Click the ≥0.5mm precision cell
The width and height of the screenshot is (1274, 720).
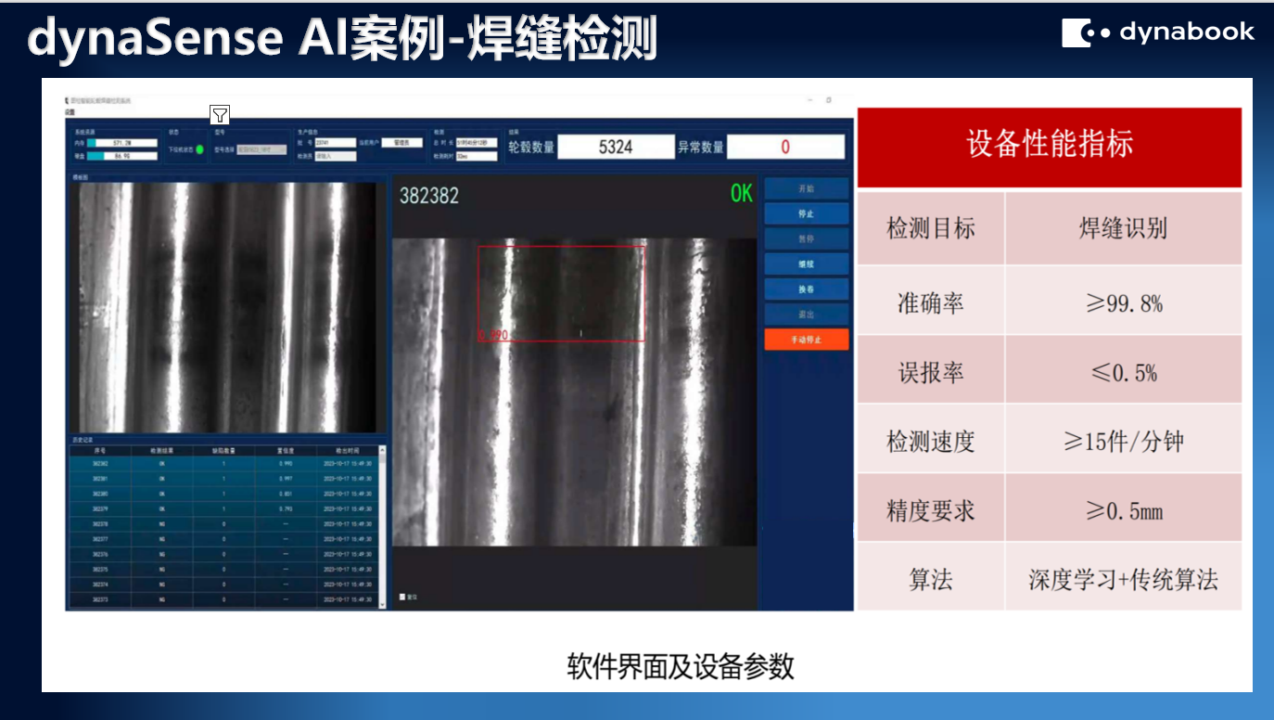[1123, 508]
